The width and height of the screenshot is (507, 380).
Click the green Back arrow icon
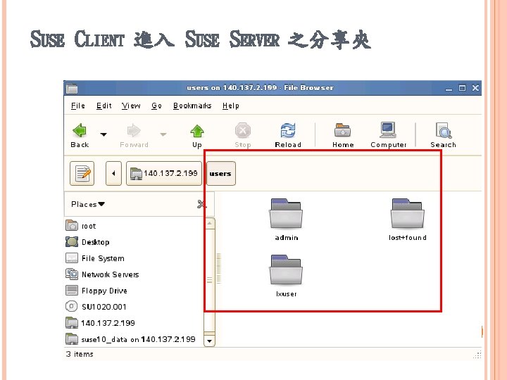coord(80,131)
